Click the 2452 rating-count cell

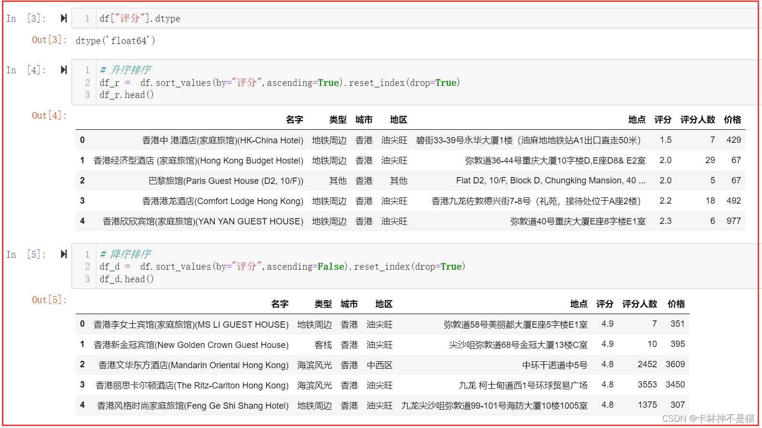click(647, 364)
